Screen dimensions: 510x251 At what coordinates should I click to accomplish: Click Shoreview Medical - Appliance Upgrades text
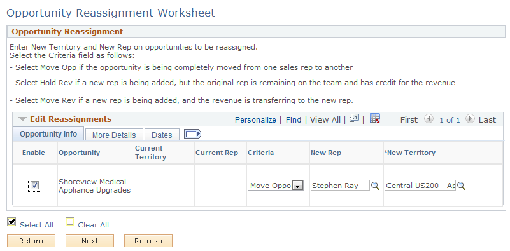point(95,186)
